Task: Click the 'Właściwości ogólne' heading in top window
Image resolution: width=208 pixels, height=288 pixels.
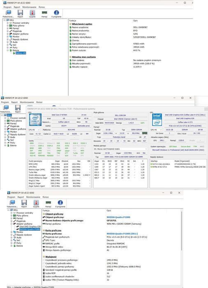Action: [82, 24]
